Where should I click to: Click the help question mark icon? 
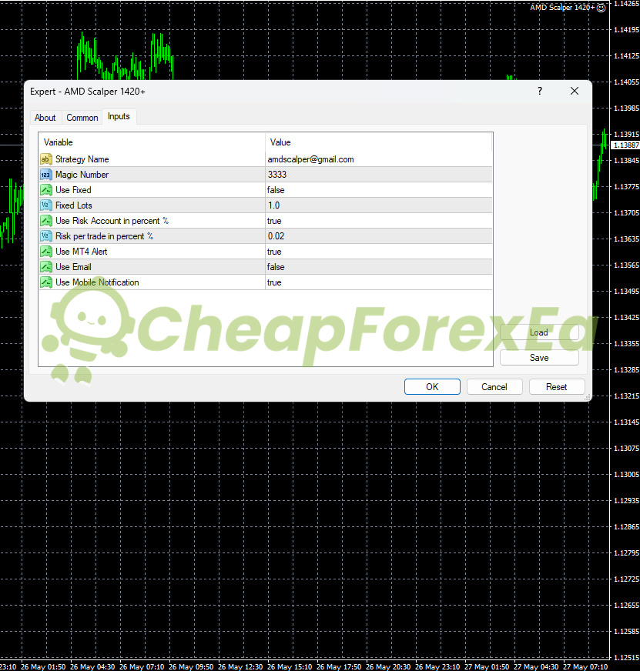pos(540,91)
